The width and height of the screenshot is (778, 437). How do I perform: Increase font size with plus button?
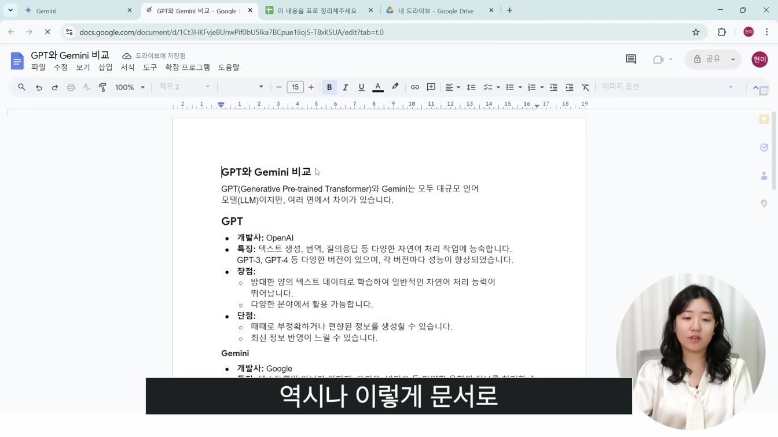pyautogui.click(x=311, y=87)
